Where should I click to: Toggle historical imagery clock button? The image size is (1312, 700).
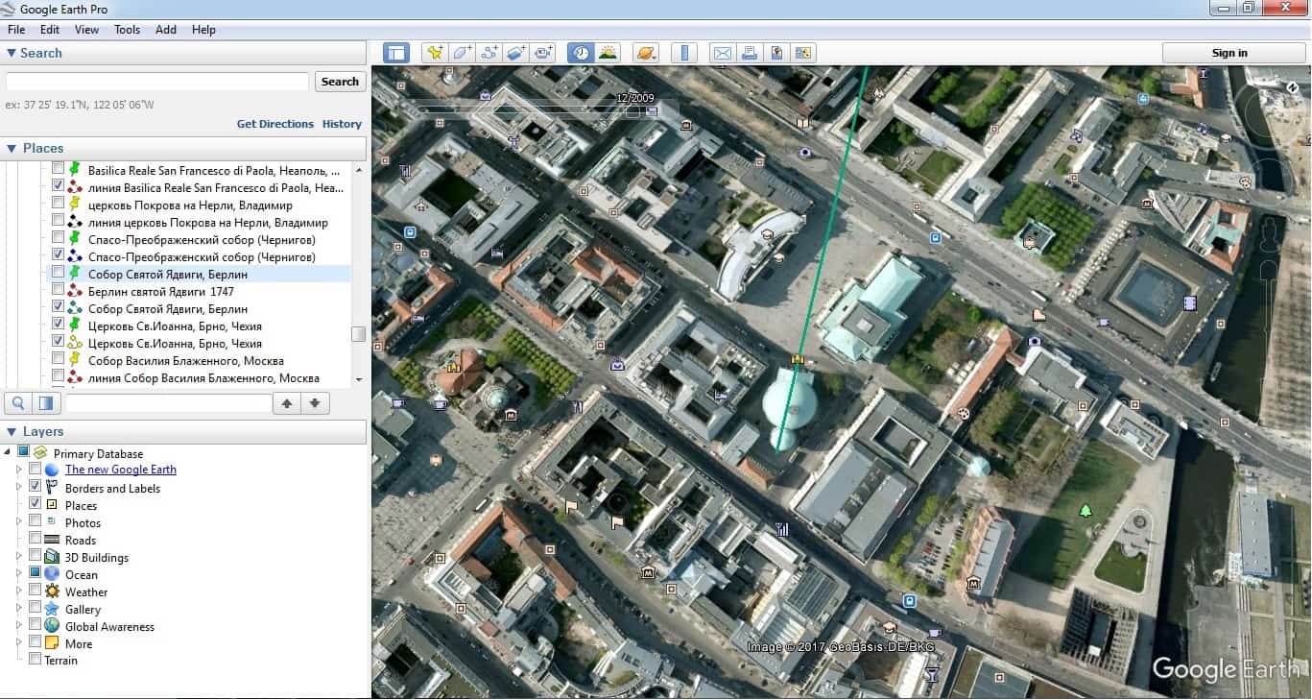(580, 53)
